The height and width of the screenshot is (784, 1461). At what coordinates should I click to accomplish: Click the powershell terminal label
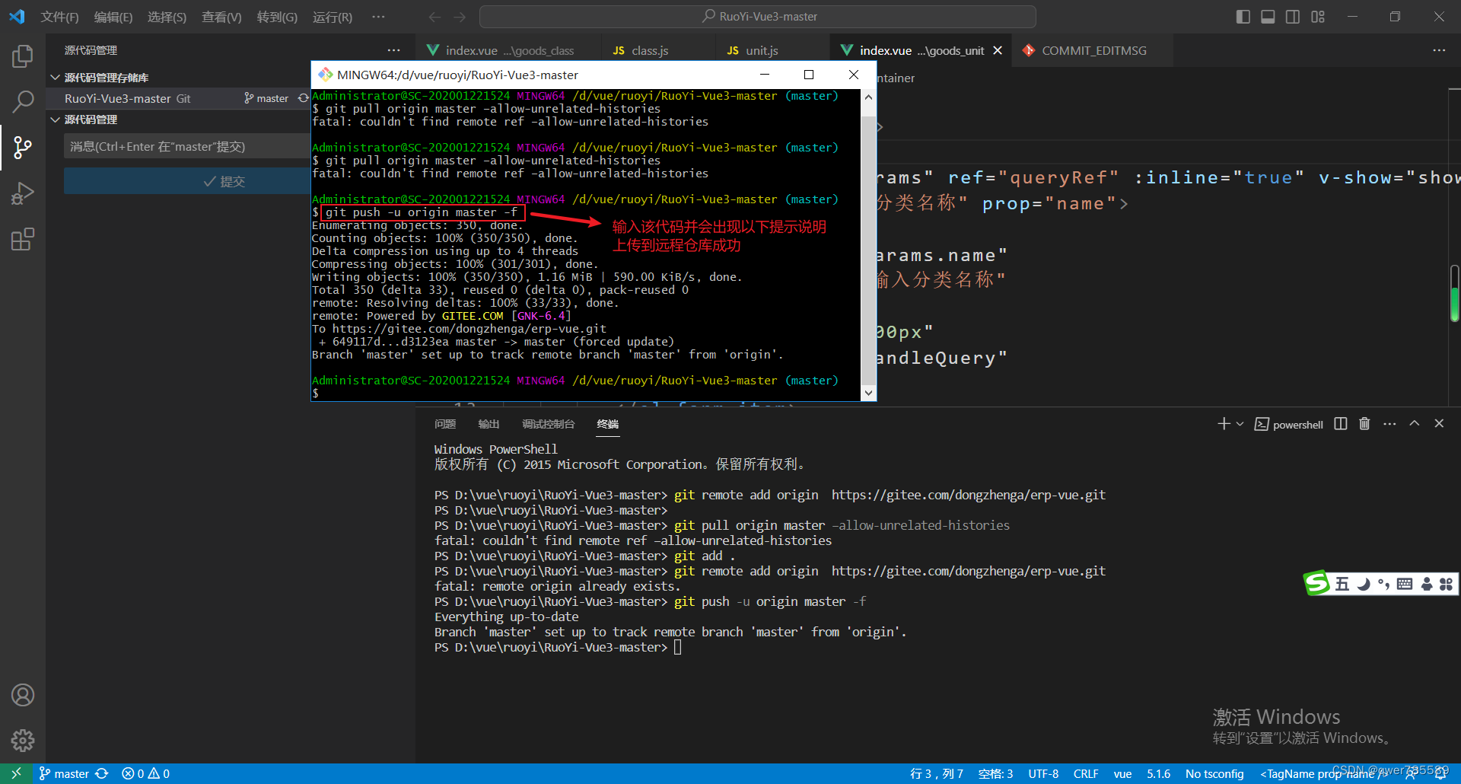(x=1289, y=425)
